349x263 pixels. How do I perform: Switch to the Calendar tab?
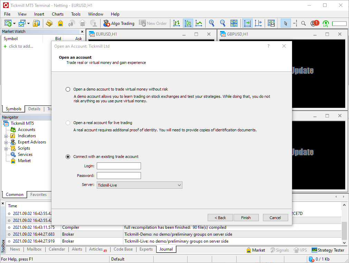click(57, 249)
